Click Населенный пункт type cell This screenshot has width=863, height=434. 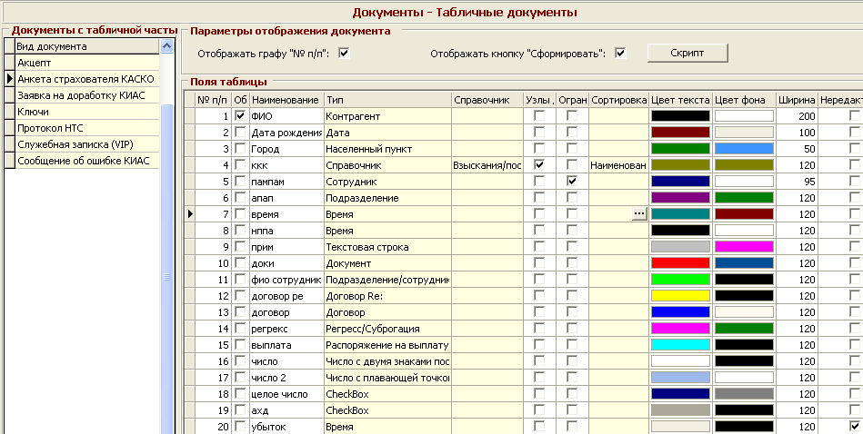(387, 149)
